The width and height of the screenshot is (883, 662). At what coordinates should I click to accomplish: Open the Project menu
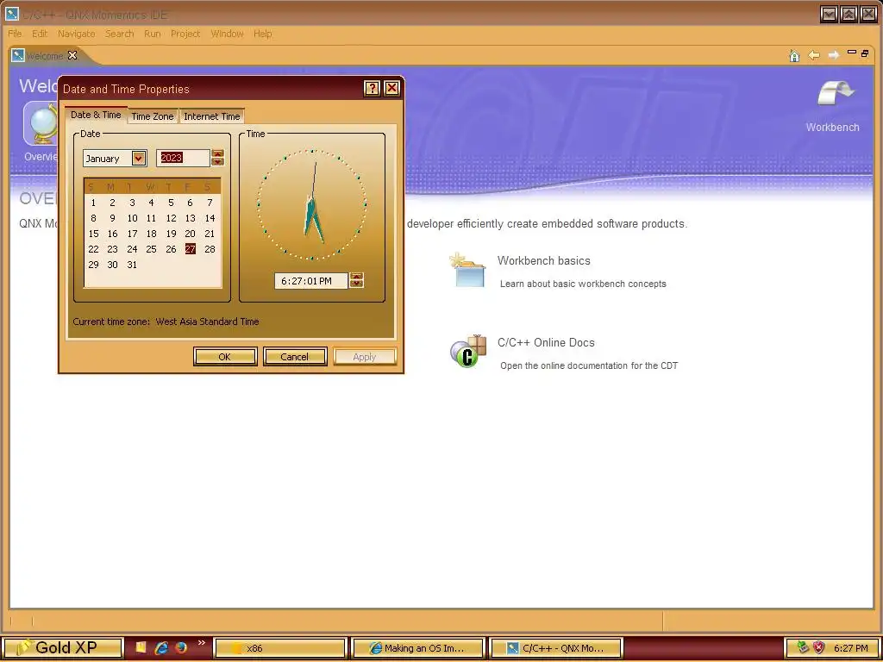[x=185, y=34]
